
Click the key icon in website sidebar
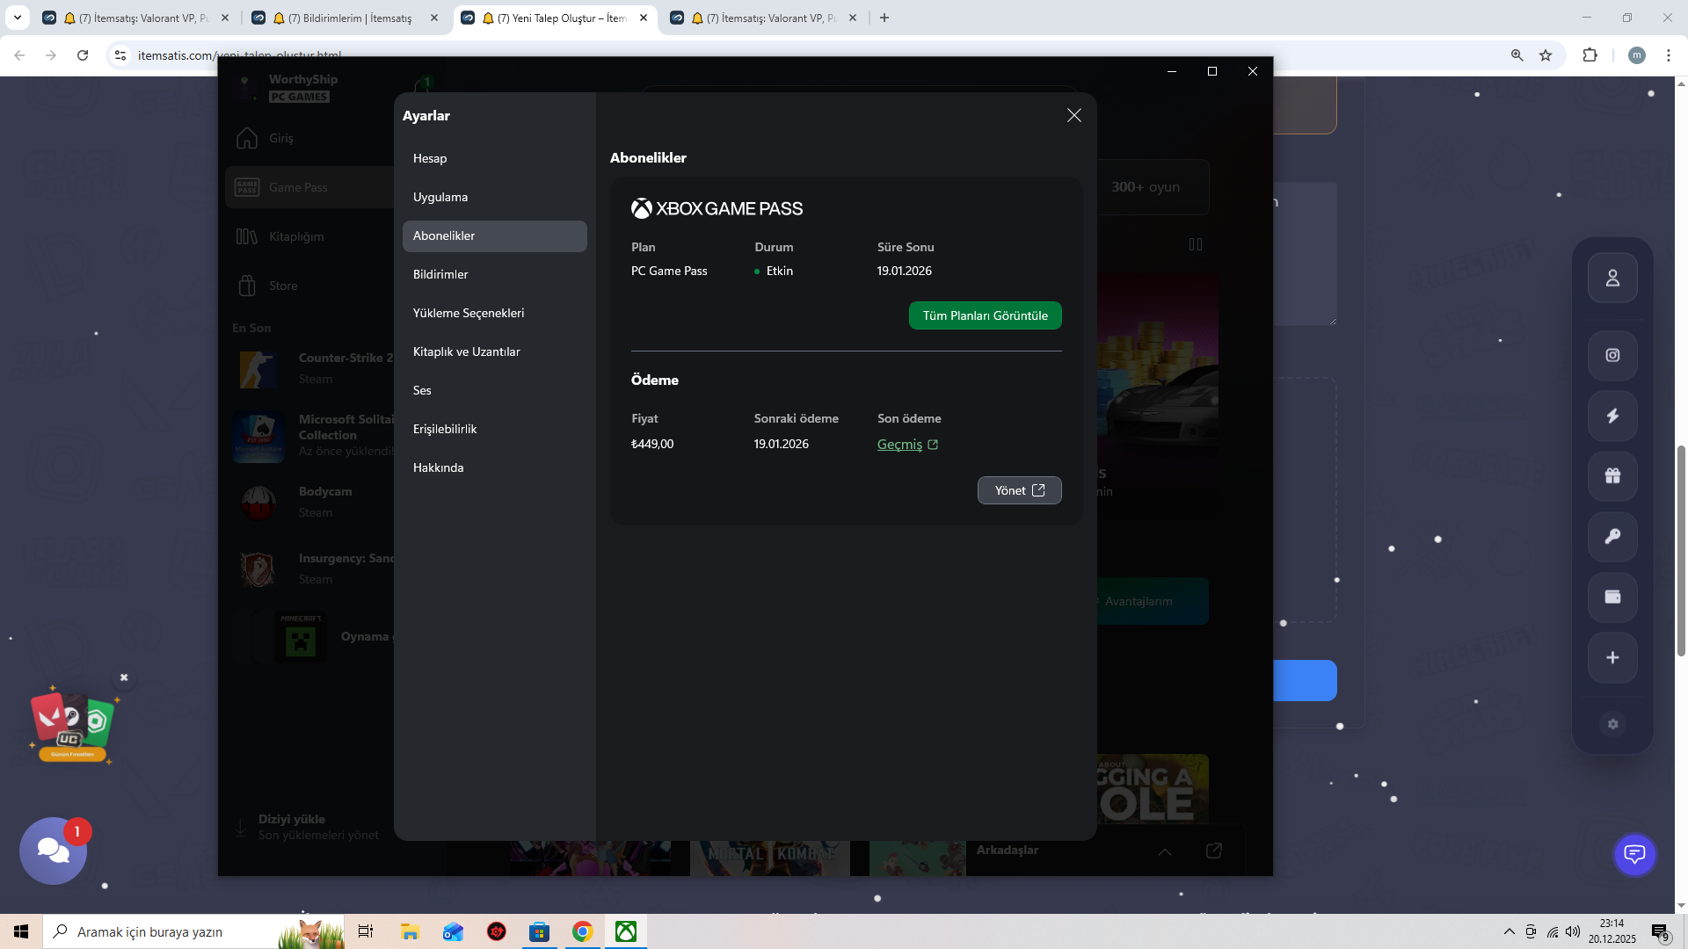1612,537
